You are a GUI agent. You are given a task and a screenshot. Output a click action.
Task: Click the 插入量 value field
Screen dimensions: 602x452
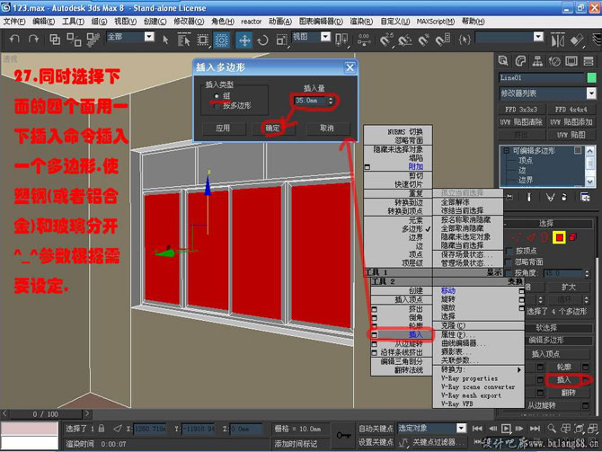310,101
